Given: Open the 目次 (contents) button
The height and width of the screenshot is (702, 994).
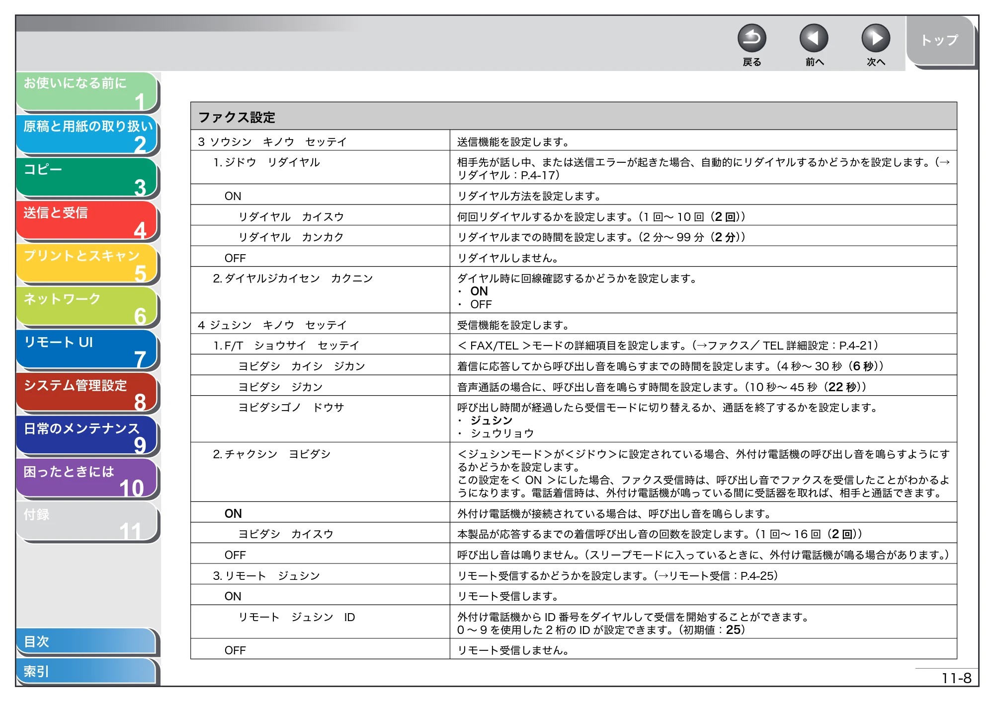Looking at the screenshot, I should (x=86, y=641).
